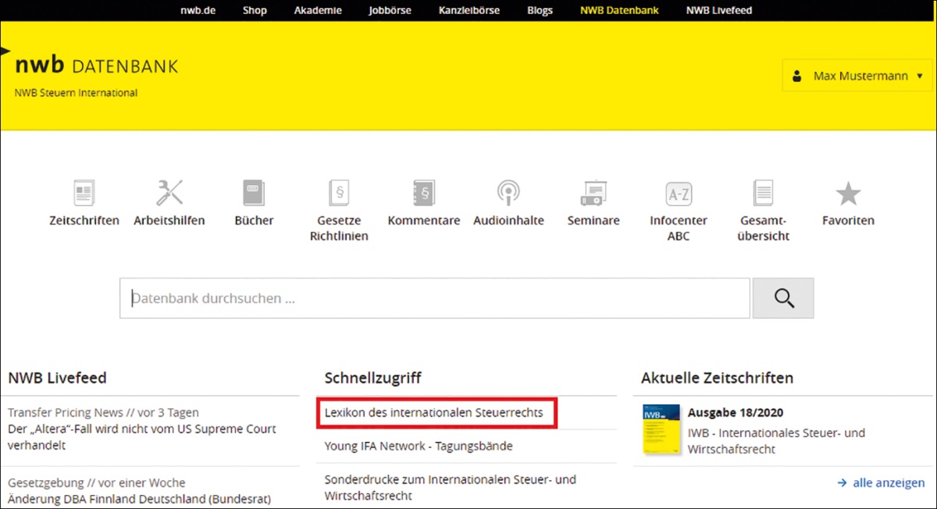Show Favoriten star icon
Viewport: 937px width, 509px height.
848,193
